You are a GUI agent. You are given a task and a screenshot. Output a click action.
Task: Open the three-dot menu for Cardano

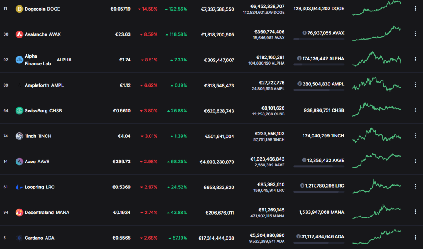pos(416,237)
